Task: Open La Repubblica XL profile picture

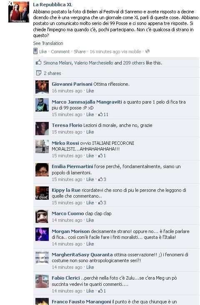Action: 19,12
